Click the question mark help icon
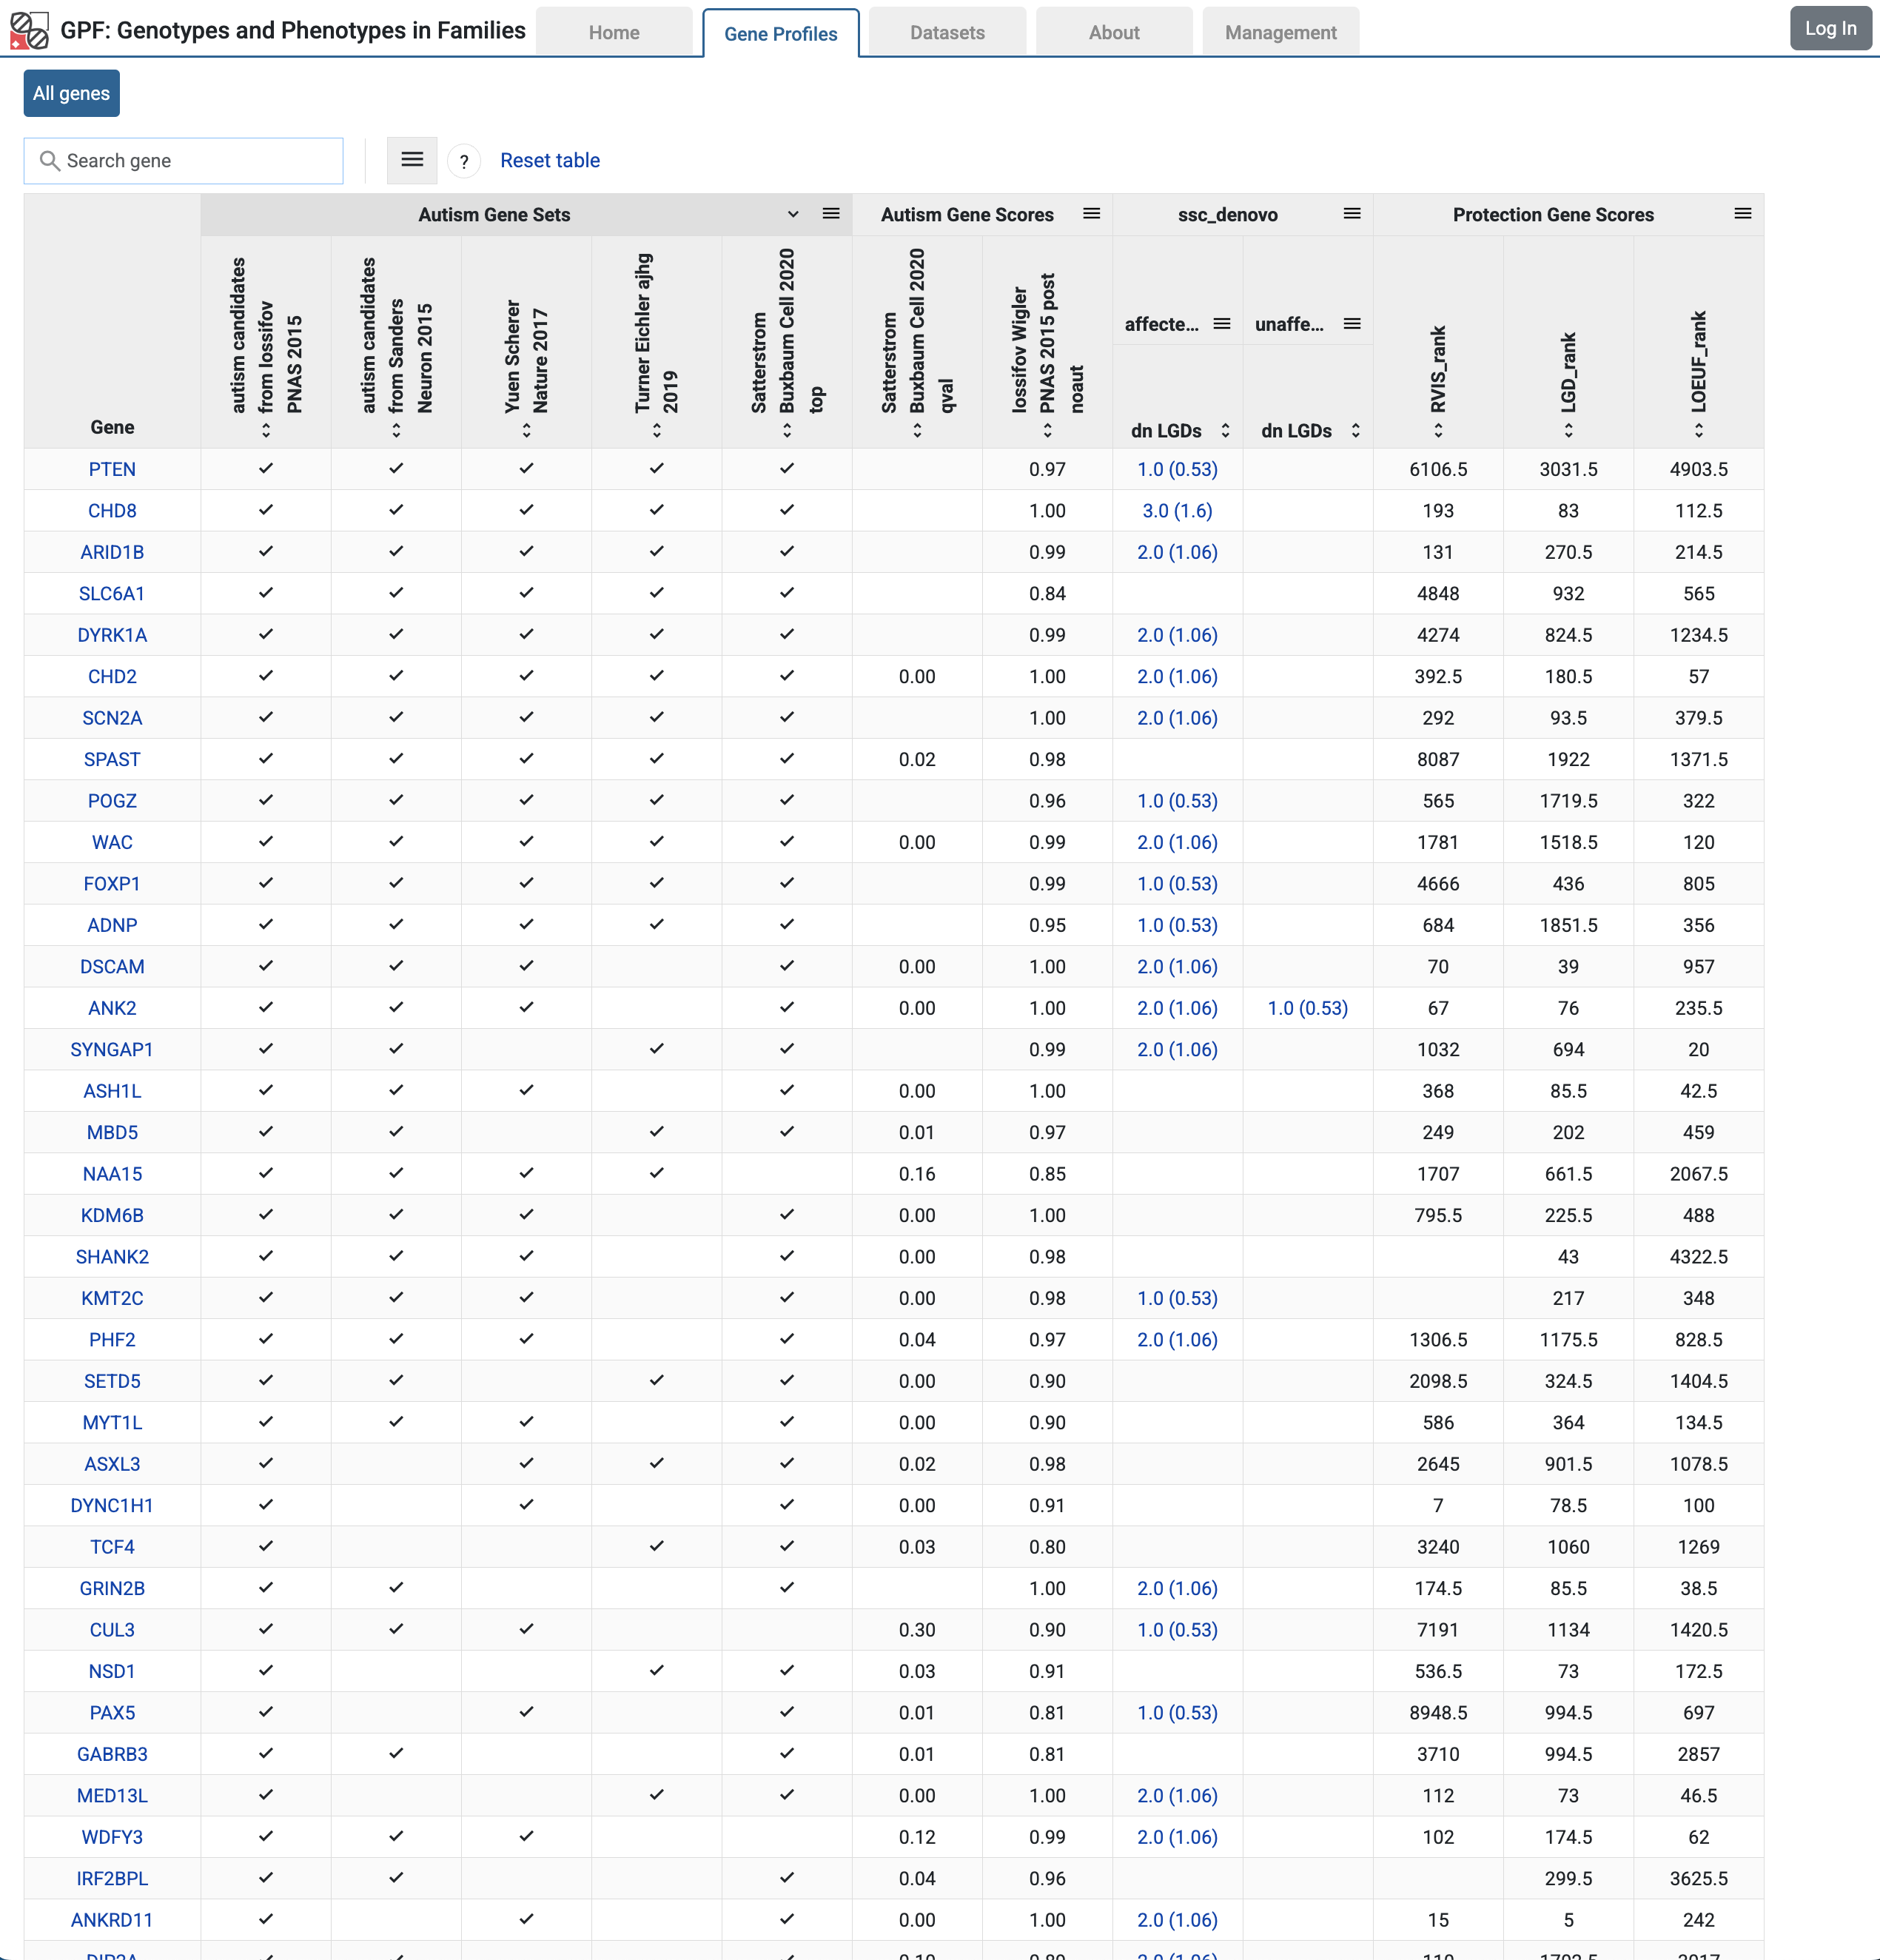The image size is (1880, 1960). (463, 161)
